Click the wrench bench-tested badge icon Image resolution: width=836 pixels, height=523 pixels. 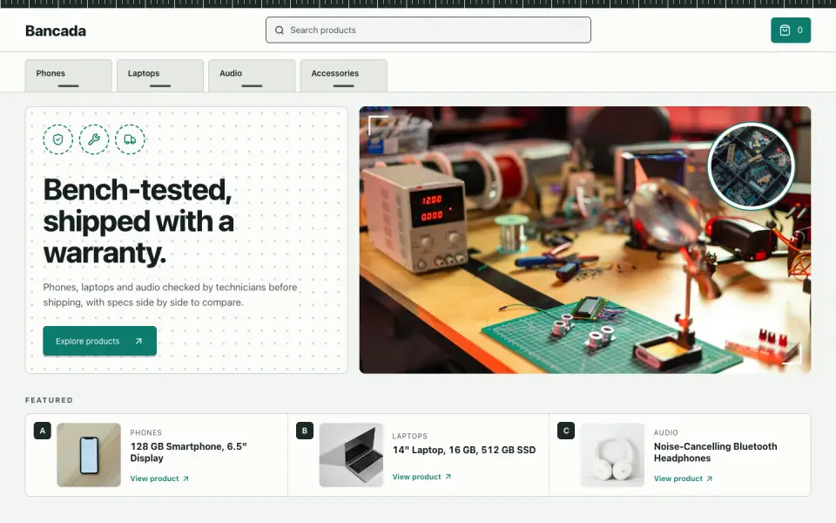[94, 139]
